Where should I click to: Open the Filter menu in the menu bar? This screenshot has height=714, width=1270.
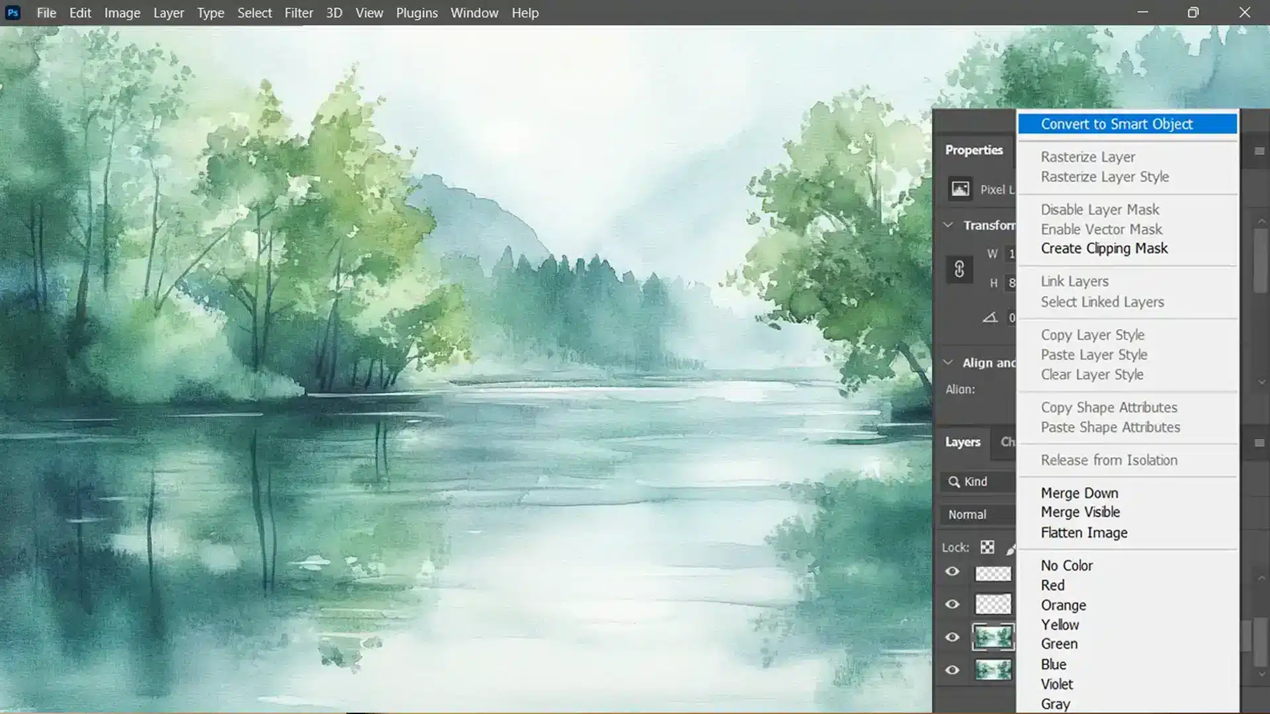point(298,13)
